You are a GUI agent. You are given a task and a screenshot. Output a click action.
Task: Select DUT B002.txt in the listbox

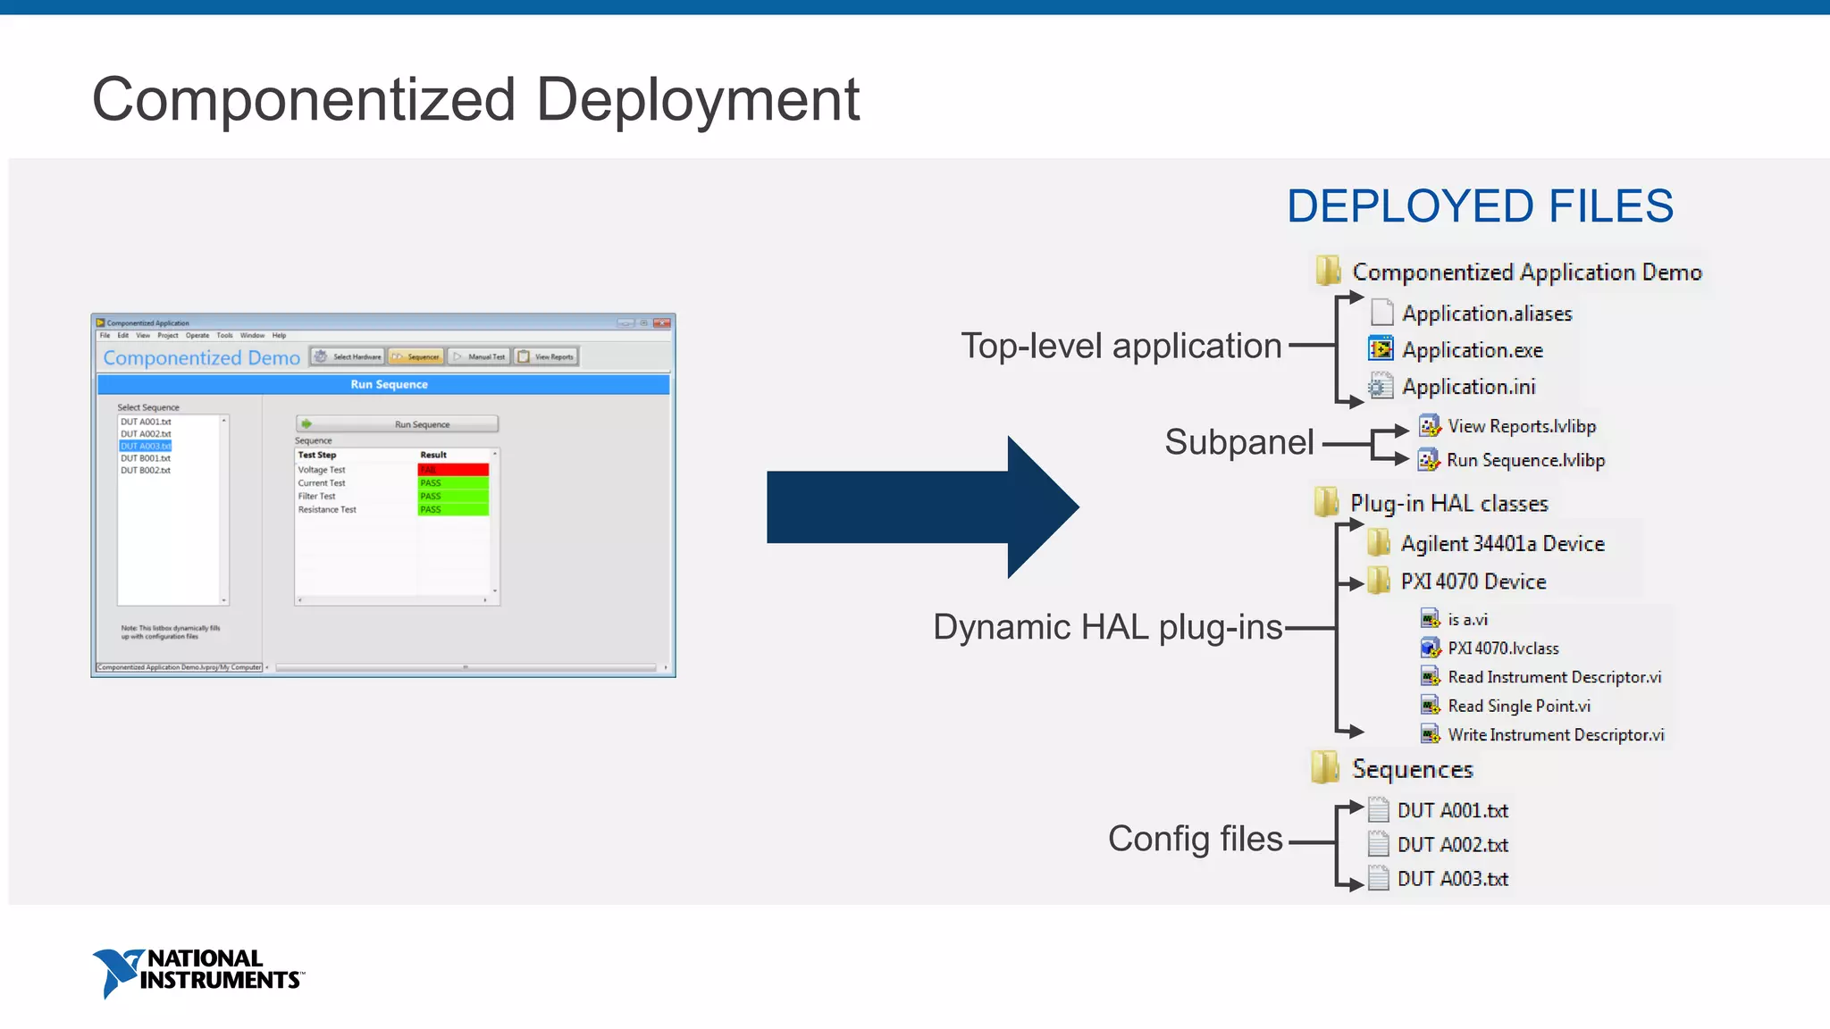point(146,470)
